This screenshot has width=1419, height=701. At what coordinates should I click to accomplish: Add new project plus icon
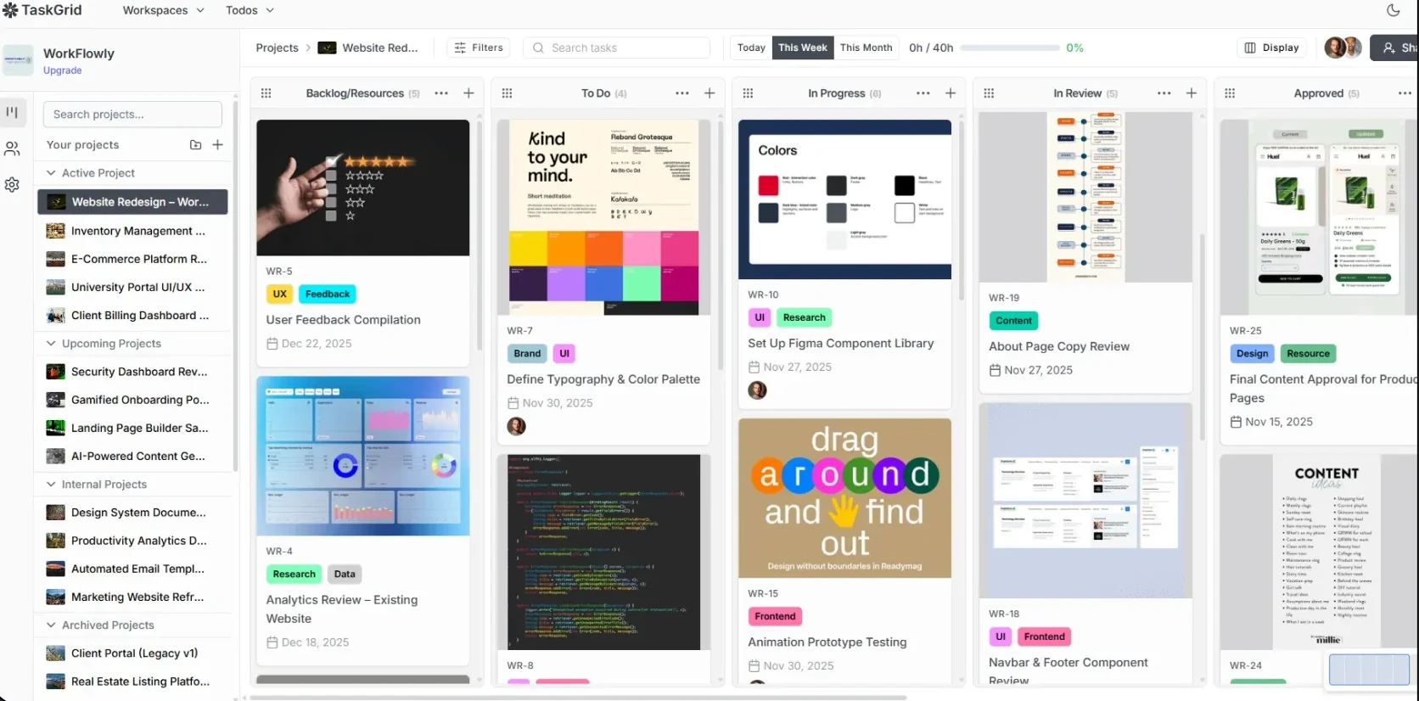[x=217, y=145]
